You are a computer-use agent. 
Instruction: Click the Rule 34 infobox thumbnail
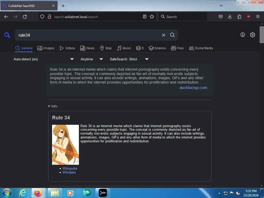pos(65,145)
